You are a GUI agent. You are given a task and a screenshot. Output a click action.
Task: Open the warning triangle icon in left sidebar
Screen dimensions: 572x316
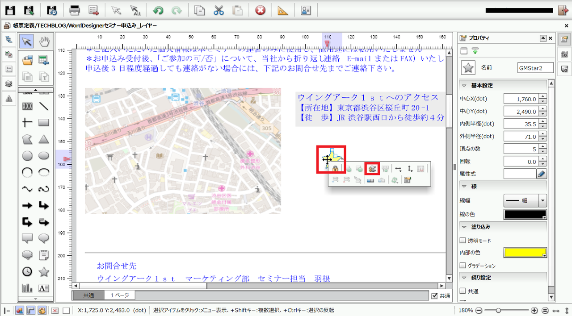[8, 99]
